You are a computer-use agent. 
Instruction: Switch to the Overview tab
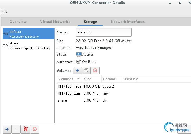18,22
